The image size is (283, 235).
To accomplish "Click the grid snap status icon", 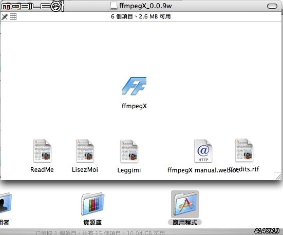I will coord(13,17).
